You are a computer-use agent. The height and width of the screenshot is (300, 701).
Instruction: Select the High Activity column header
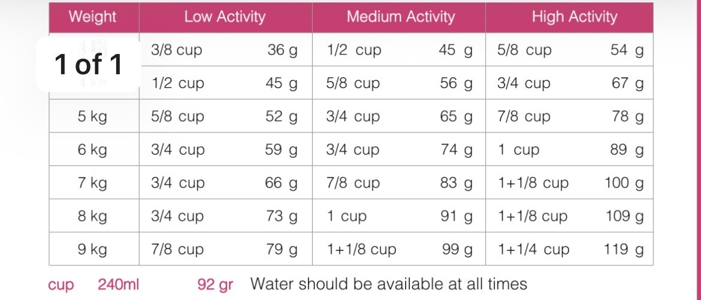[575, 17]
